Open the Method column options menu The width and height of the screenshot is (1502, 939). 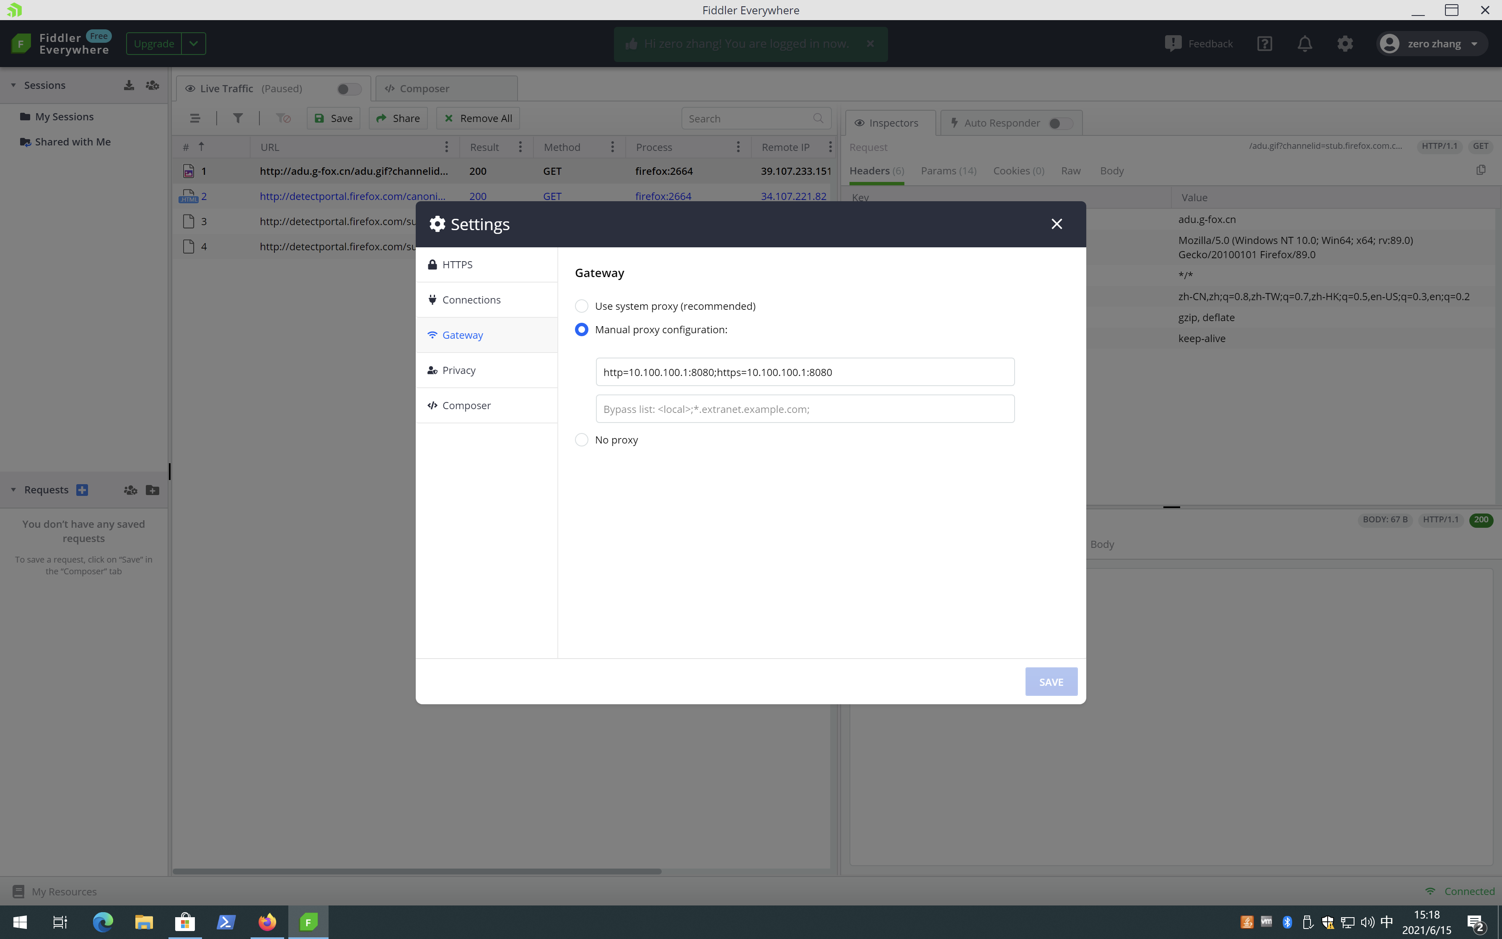[x=612, y=147]
